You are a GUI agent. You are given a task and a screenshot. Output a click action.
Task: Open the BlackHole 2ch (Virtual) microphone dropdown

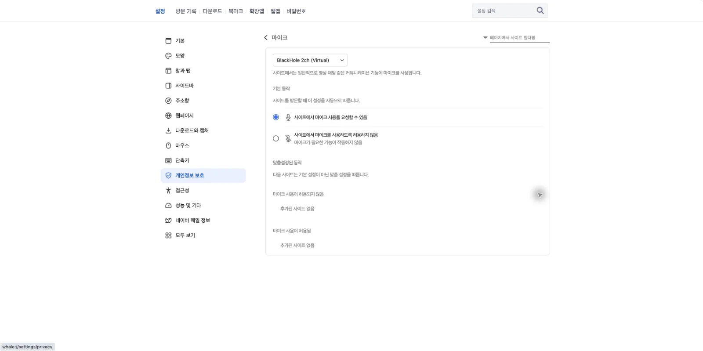point(310,60)
